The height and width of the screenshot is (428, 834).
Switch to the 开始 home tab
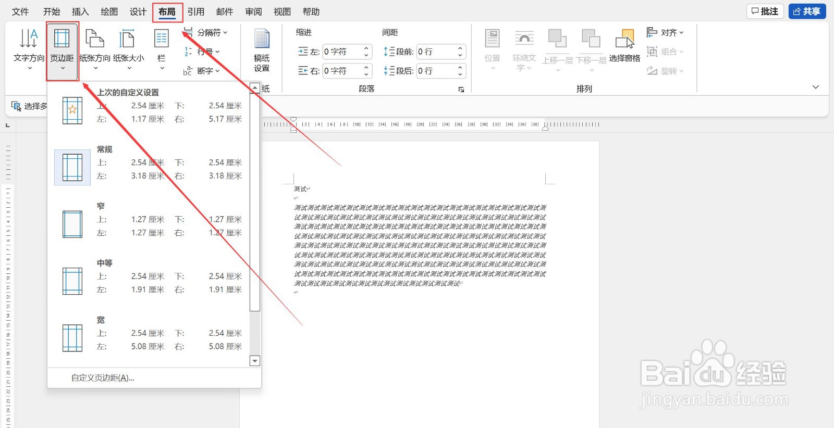(x=52, y=11)
